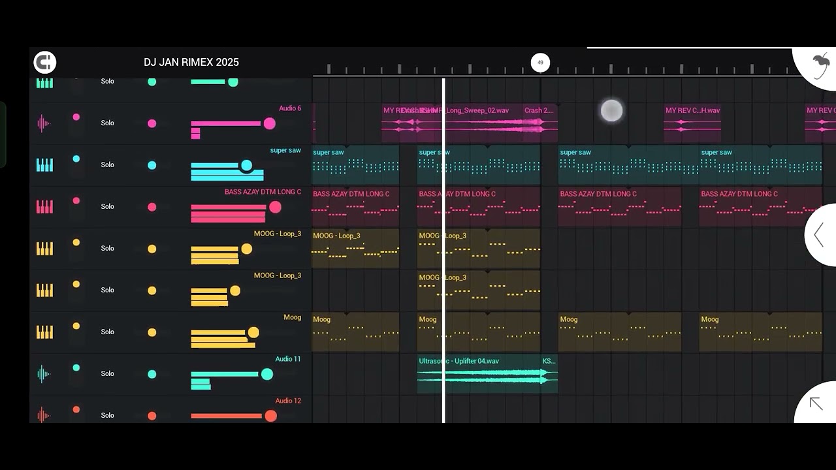Set the Audio 6 volume slider handle
Screen dimensions: 836x470
pyautogui.click(x=269, y=123)
